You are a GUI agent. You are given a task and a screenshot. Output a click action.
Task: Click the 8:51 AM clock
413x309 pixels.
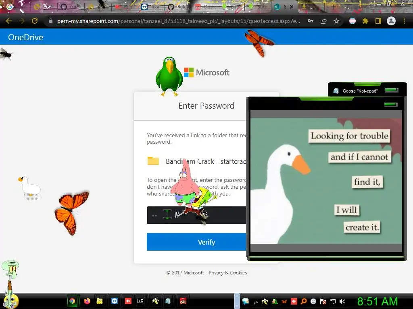(x=378, y=301)
